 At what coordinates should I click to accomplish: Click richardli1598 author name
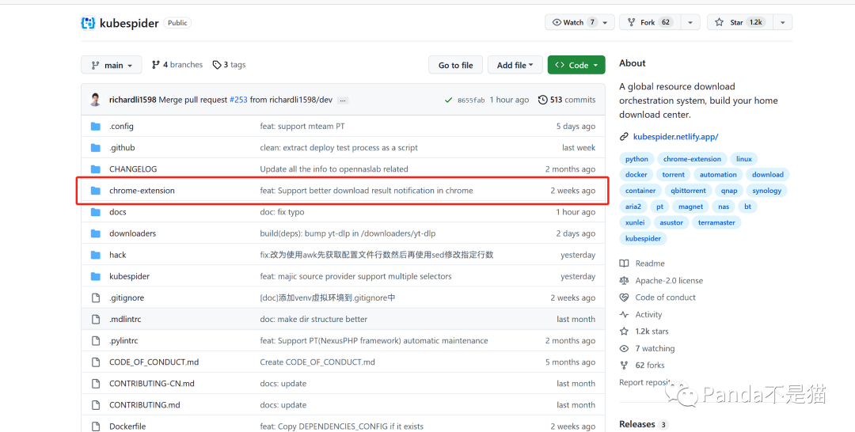[x=132, y=100]
